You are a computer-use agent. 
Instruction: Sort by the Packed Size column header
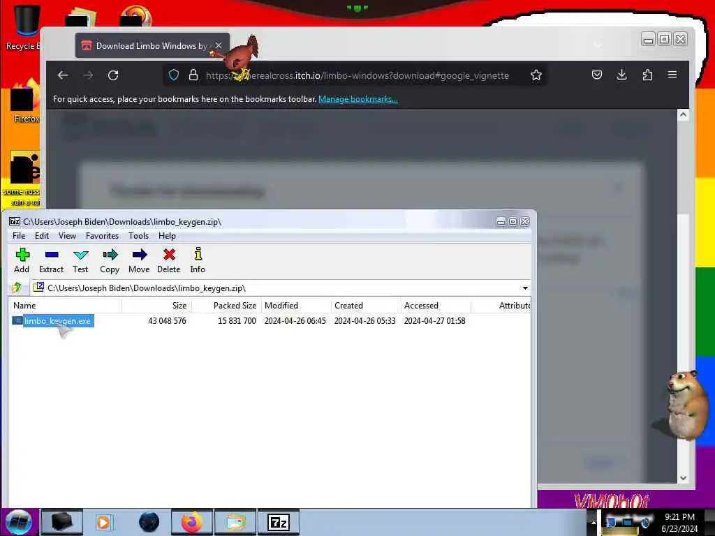pos(227,306)
